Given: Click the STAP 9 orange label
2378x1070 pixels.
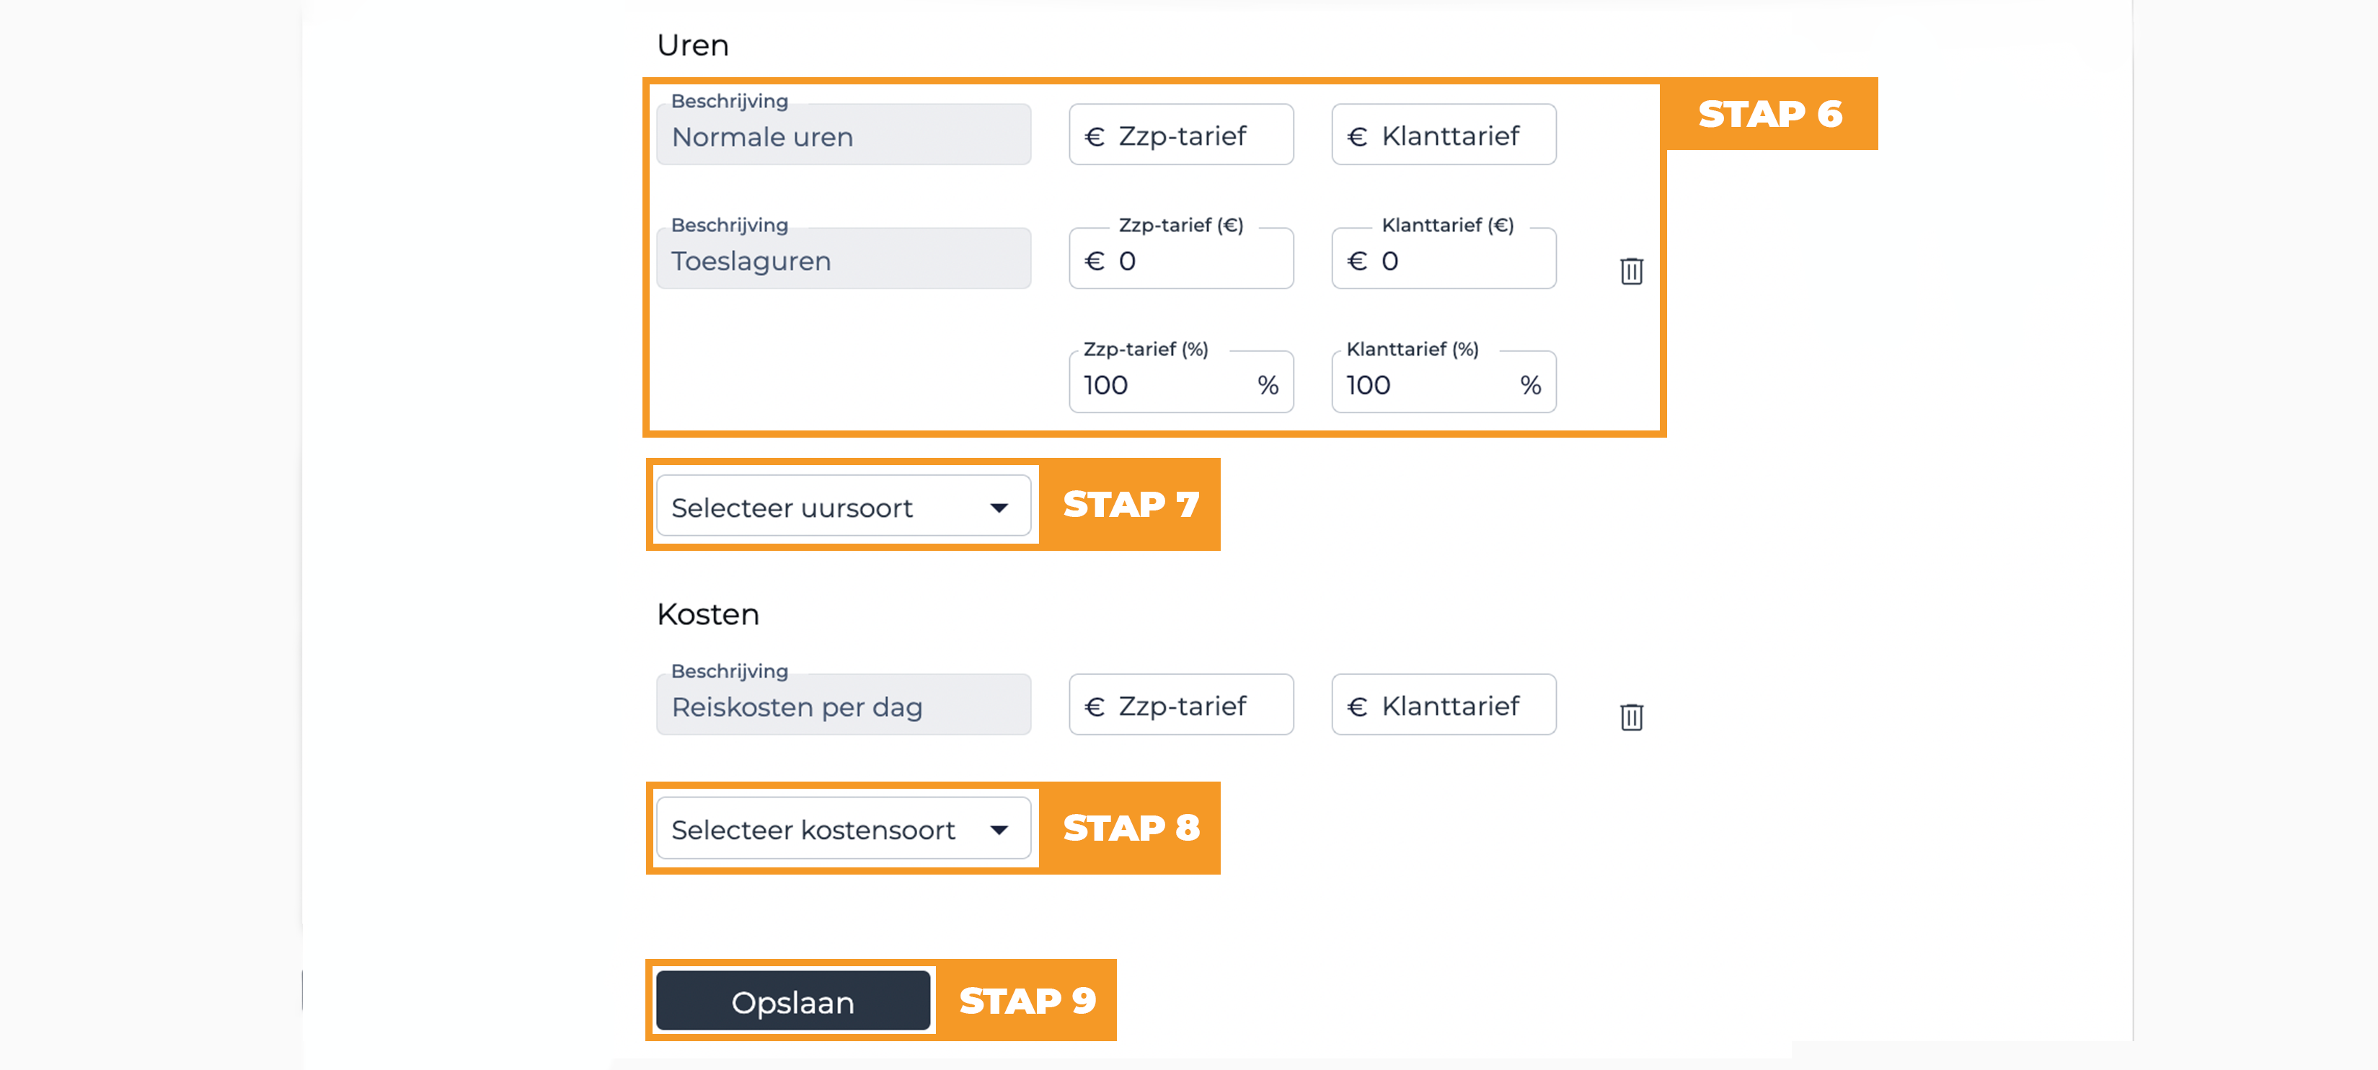Looking at the screenshot, I should point(1027,1001).
